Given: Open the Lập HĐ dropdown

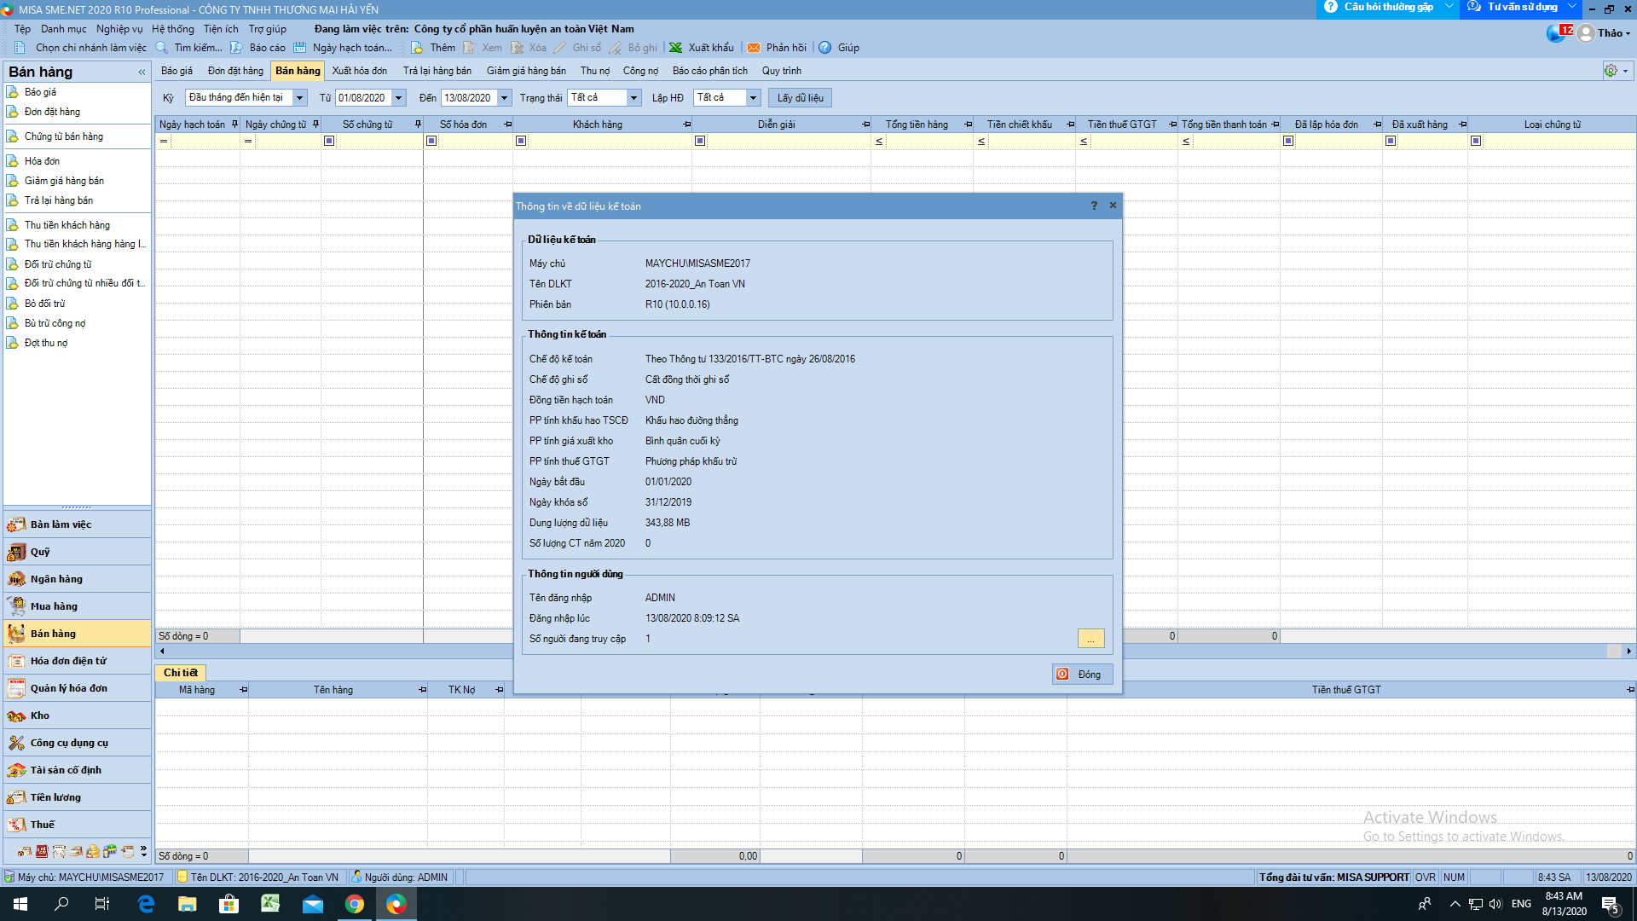Looking at the screenshot, I should click(753, 98).
